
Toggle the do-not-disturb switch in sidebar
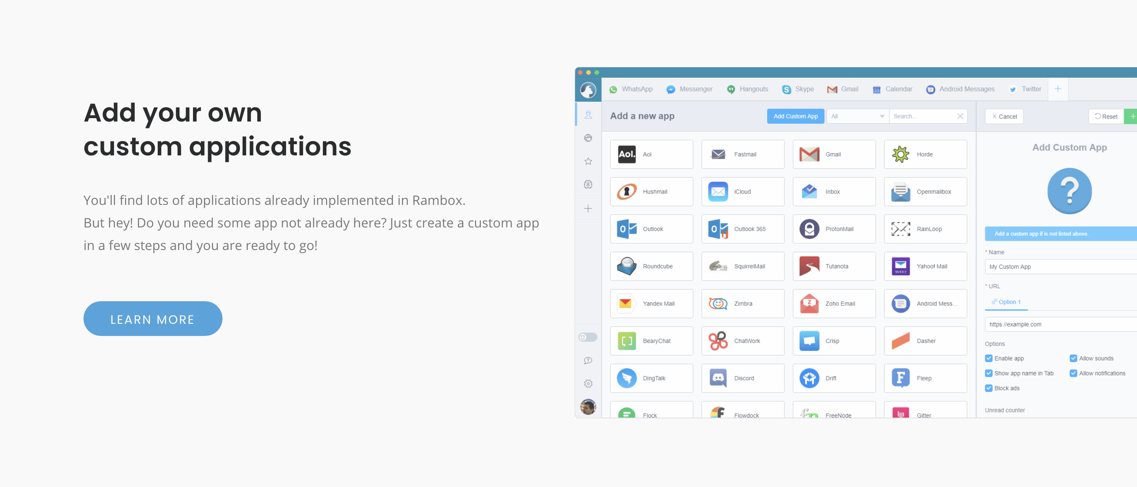(x=588, y=337)
